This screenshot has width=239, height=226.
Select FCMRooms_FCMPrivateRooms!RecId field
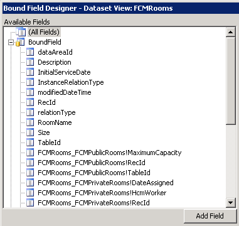coord(93,203)
